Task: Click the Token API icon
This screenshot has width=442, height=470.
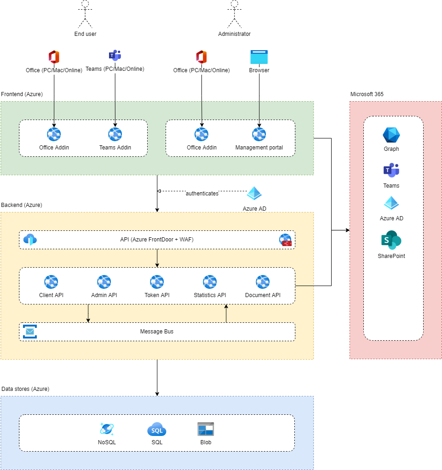Action: click(x=157, y=281)
